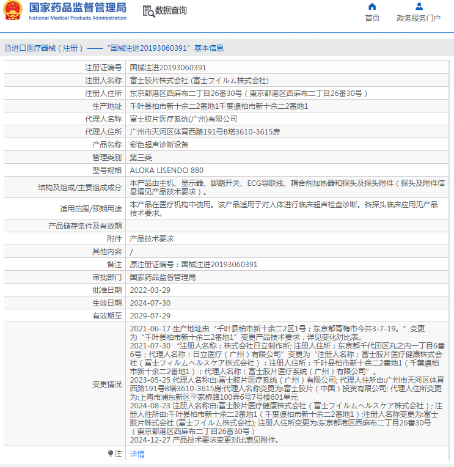Click the 政务服务门户 user icon
Image resolution: width=454 pixels, height=467 pixels.
(x=419, y=6)
